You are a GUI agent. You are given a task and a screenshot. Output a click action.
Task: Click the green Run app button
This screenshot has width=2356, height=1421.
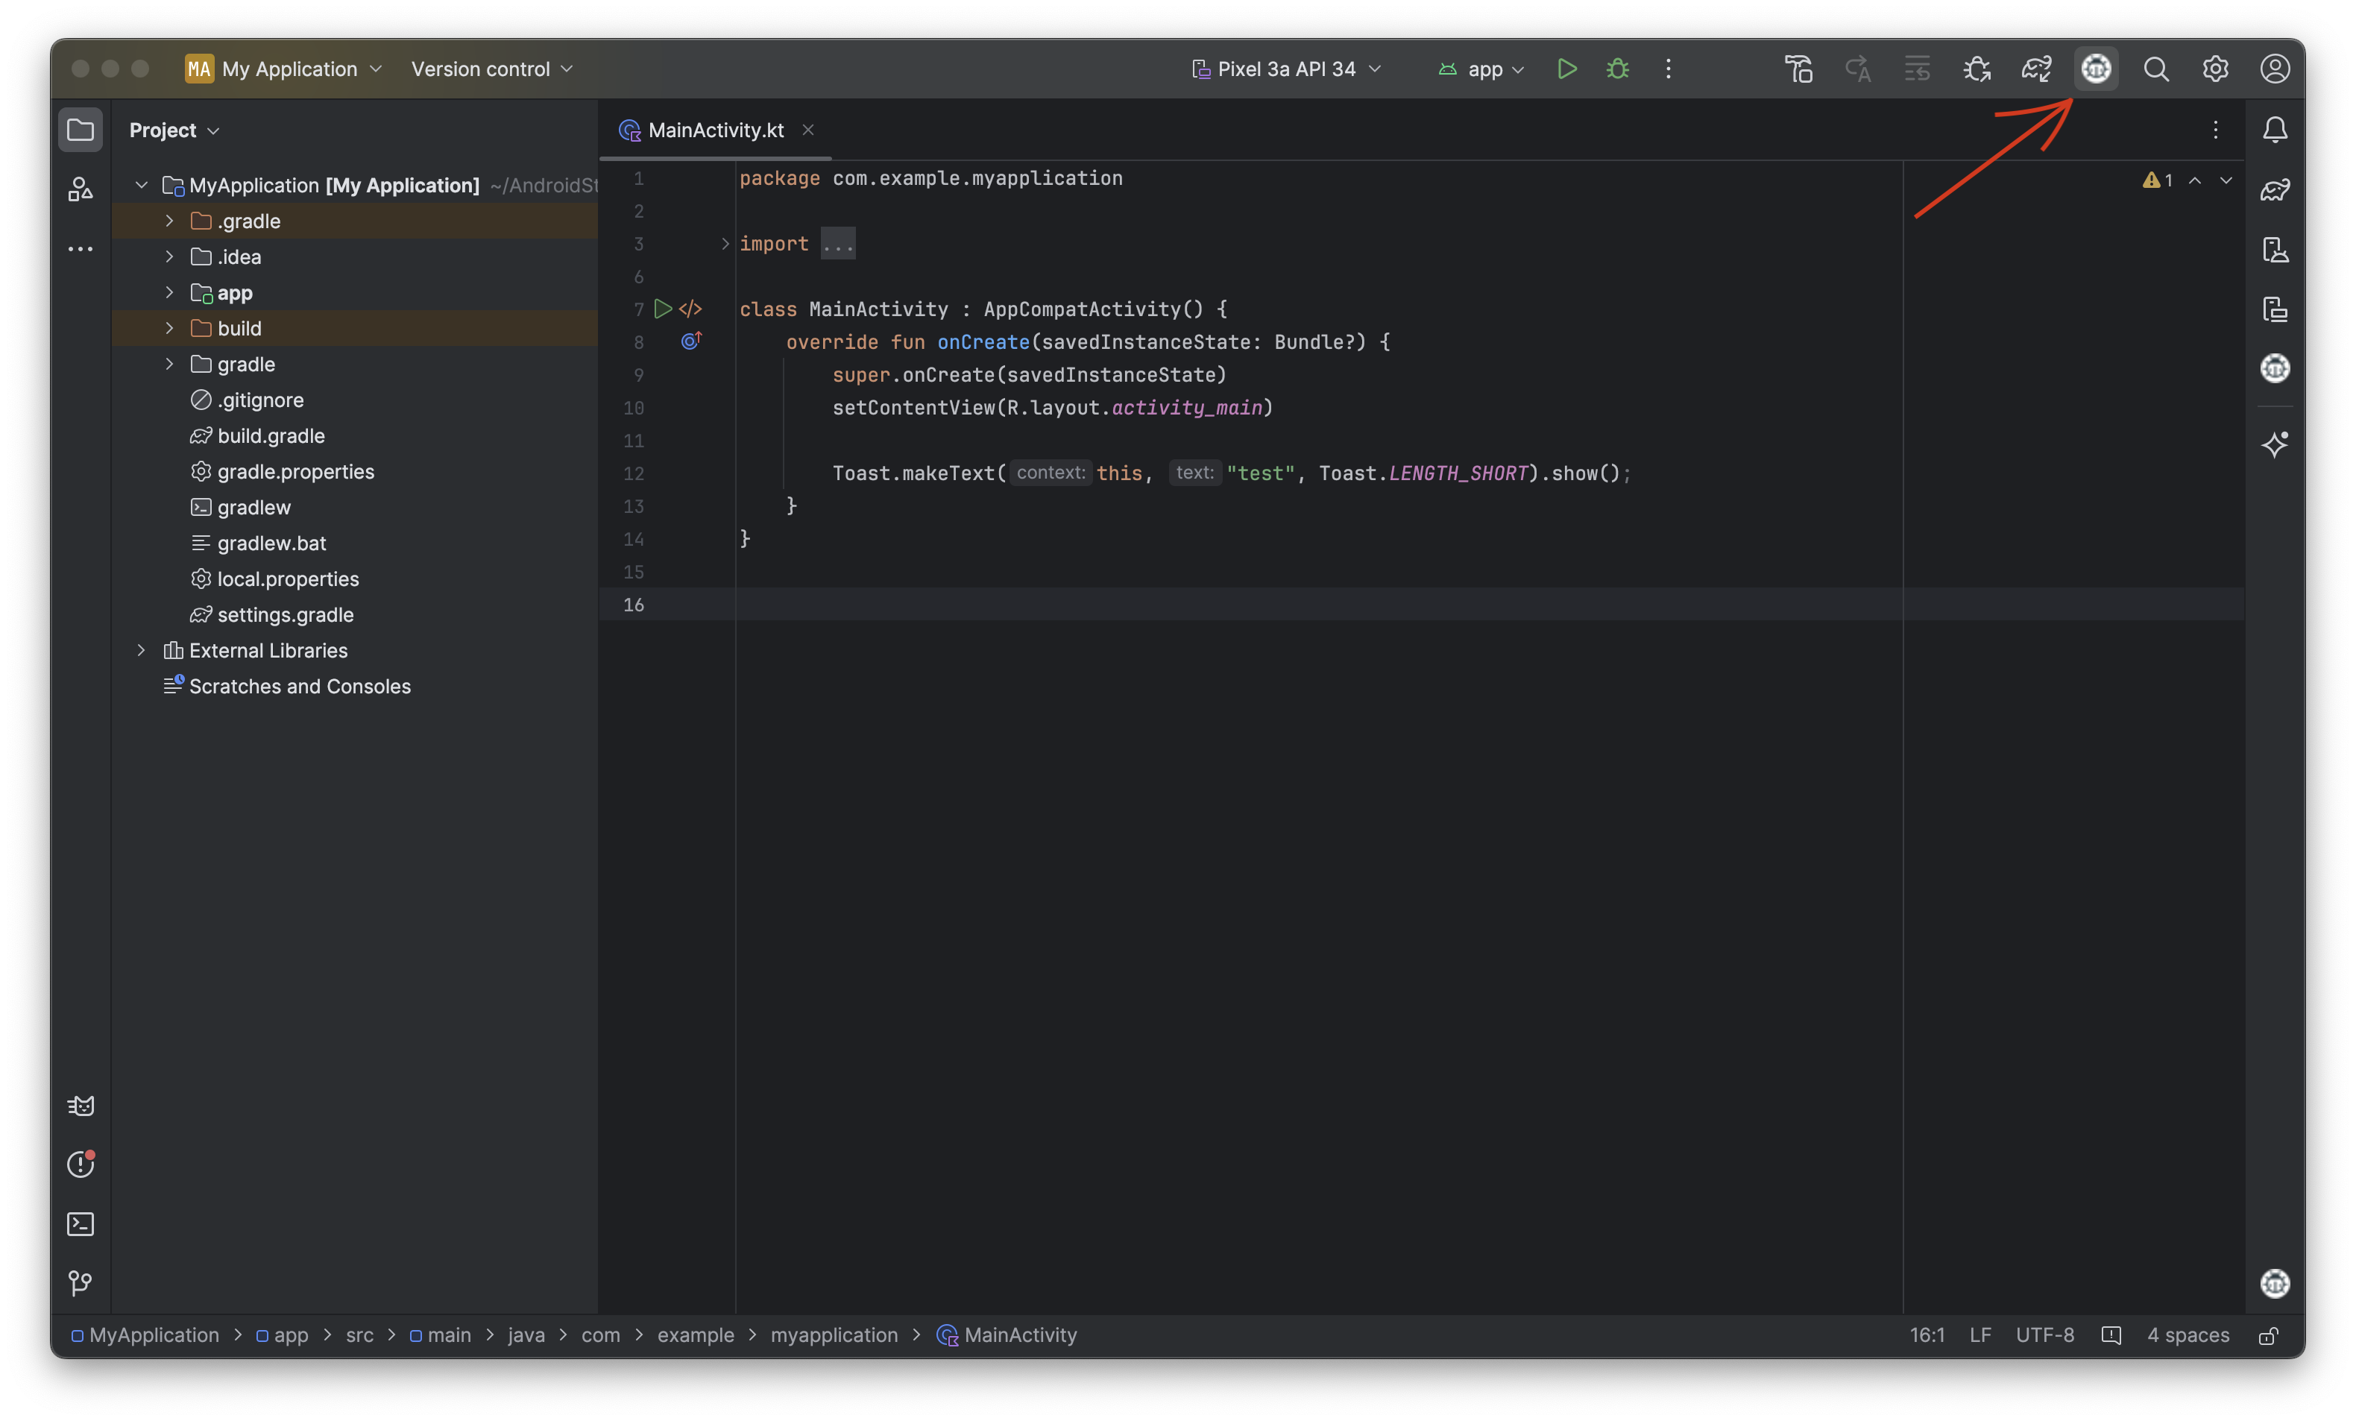pyautogui.click(x=1566, y=69)
